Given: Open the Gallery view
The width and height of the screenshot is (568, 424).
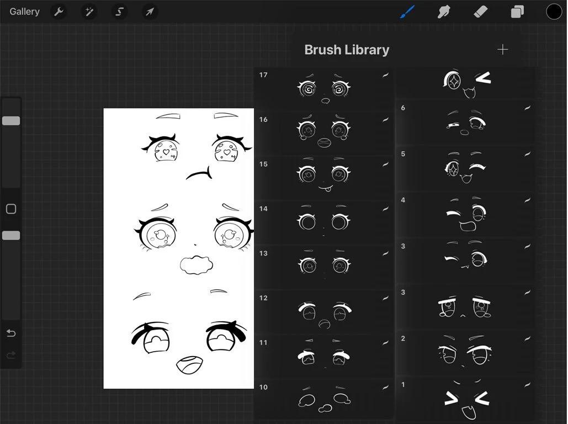Looking at the screenshot, I should pos(24,12).
